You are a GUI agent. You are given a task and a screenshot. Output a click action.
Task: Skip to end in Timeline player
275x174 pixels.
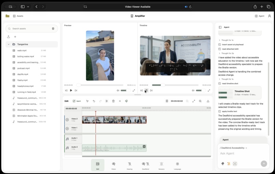point(151,90)
